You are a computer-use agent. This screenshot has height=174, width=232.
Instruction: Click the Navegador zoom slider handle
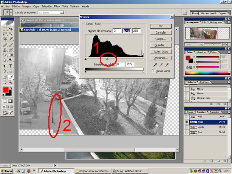pyautogui.click(x=213, y=45)
